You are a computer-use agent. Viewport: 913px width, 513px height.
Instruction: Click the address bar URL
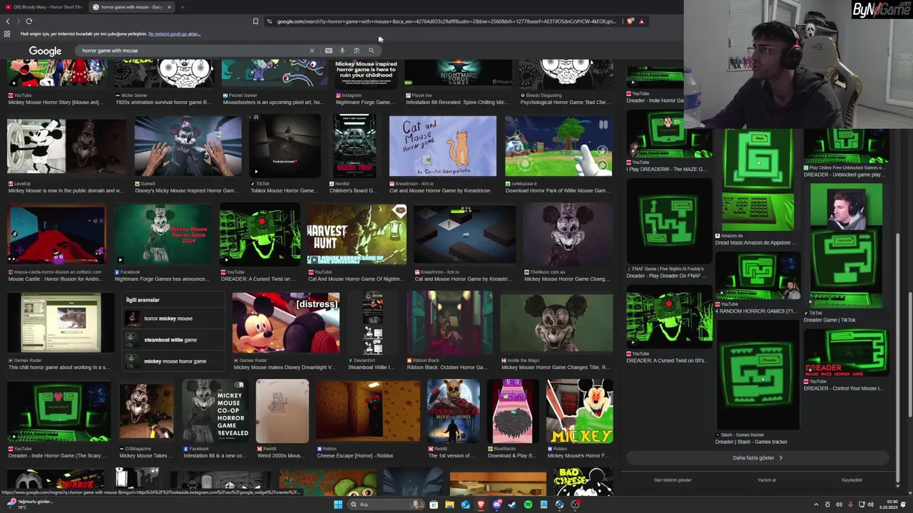(446, 21)
